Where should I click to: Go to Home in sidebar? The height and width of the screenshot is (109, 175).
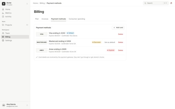(15, 9)
